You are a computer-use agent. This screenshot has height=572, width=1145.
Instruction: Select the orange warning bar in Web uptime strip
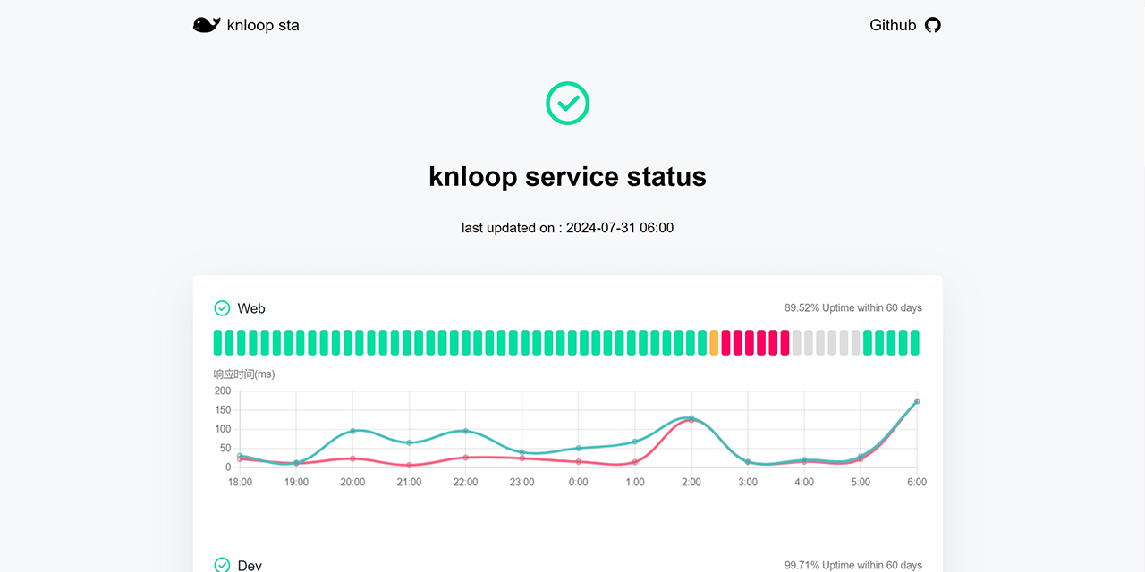(713, 342)
